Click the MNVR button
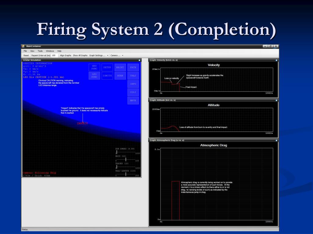This screenshot has height=234, width=313. (x=133, y=101)
